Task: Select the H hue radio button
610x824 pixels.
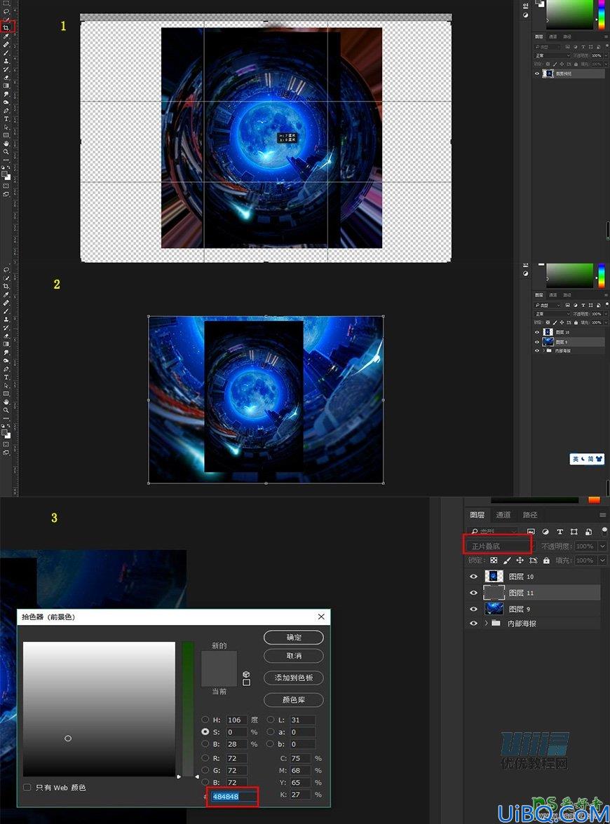Action: coord(205,720)
